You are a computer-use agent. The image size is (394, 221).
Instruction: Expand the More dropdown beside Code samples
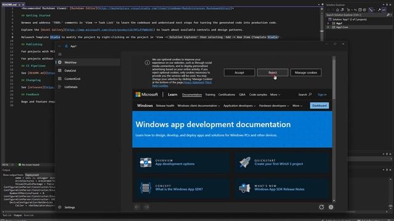[275, 95]
